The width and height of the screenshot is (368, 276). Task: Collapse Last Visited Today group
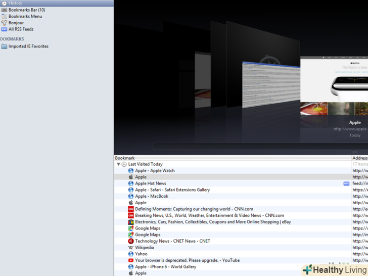(118, 164)
